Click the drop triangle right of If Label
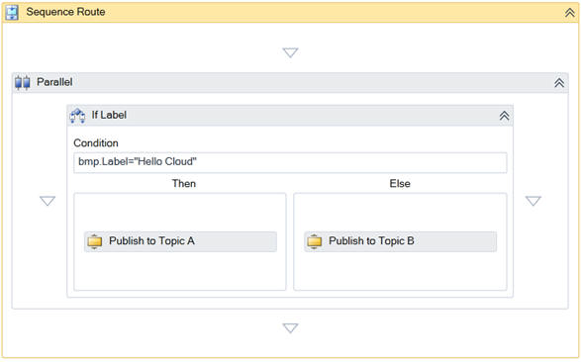Viewport: 581px width, 362px height. (533, 201)
